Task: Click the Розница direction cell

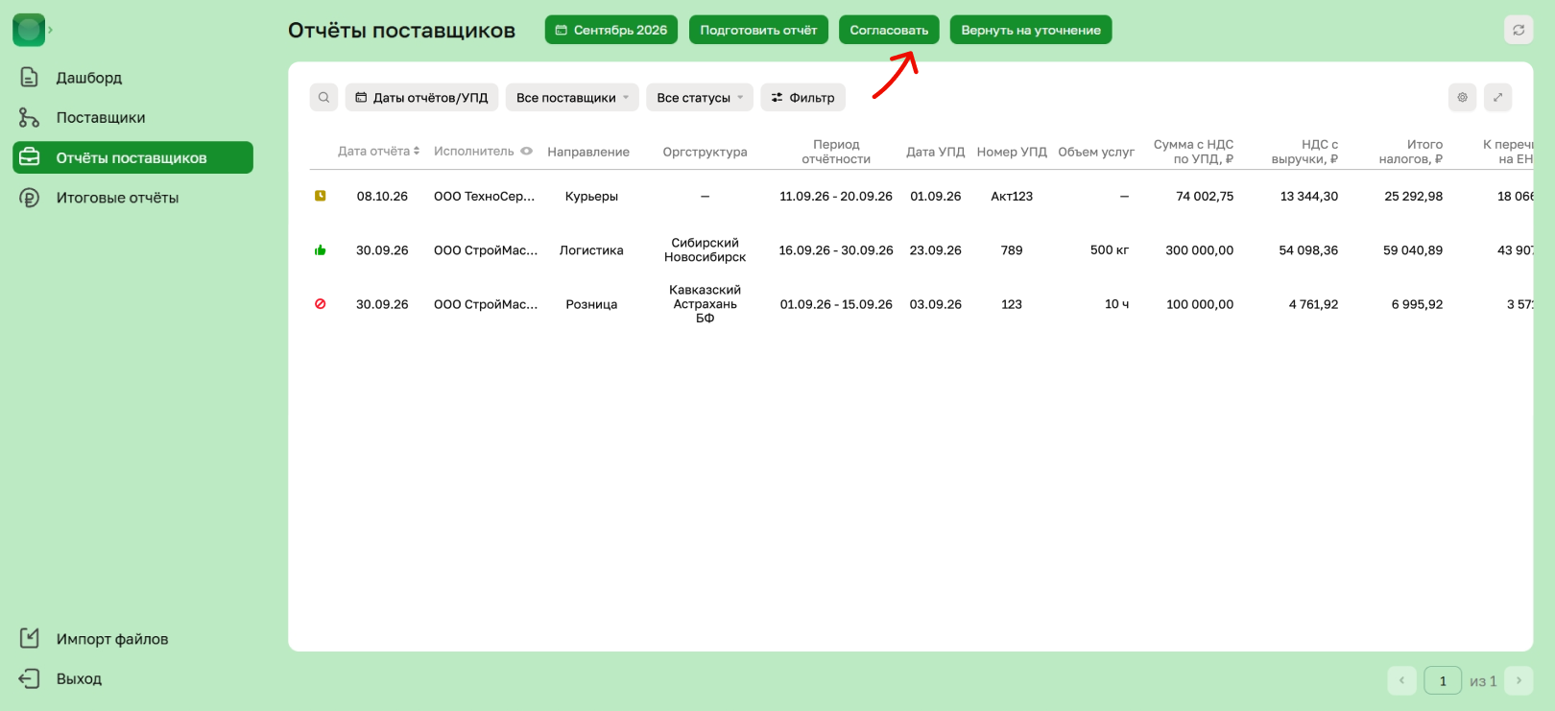Action: (591, 304)
